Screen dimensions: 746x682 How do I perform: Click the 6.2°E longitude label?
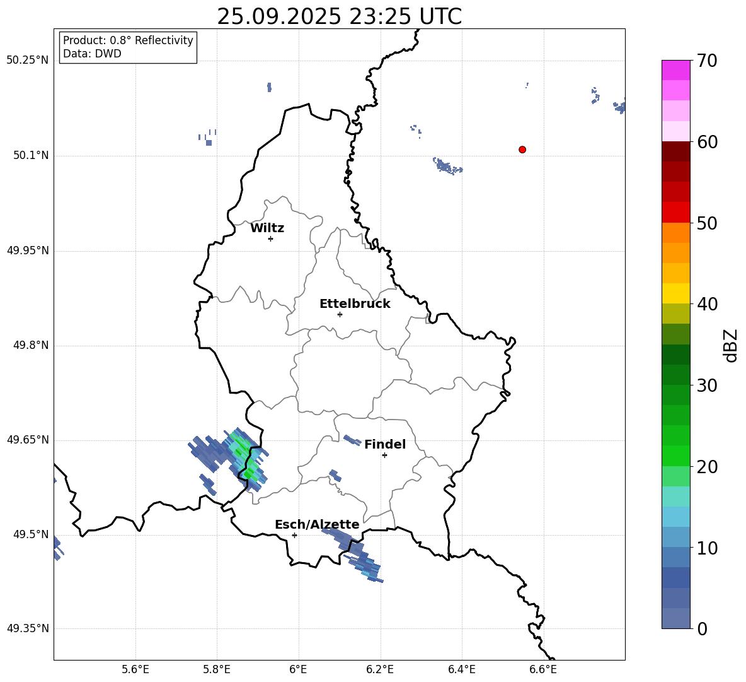(x=380, y=669)
